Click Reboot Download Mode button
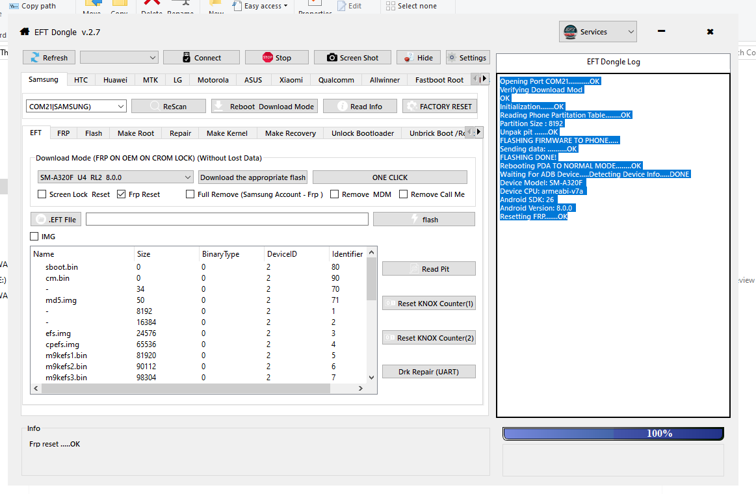 pyautogui.click(x=264, y=106)
